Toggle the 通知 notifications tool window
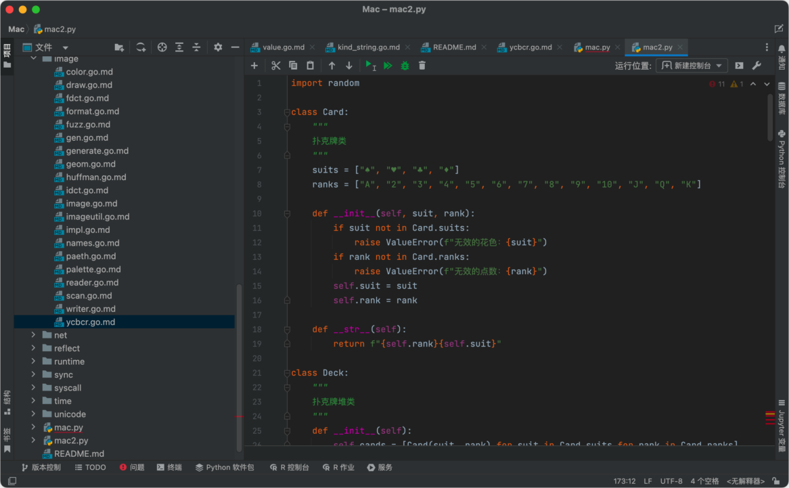This screenshot has height=488, width=789. [x=782, y=57]
